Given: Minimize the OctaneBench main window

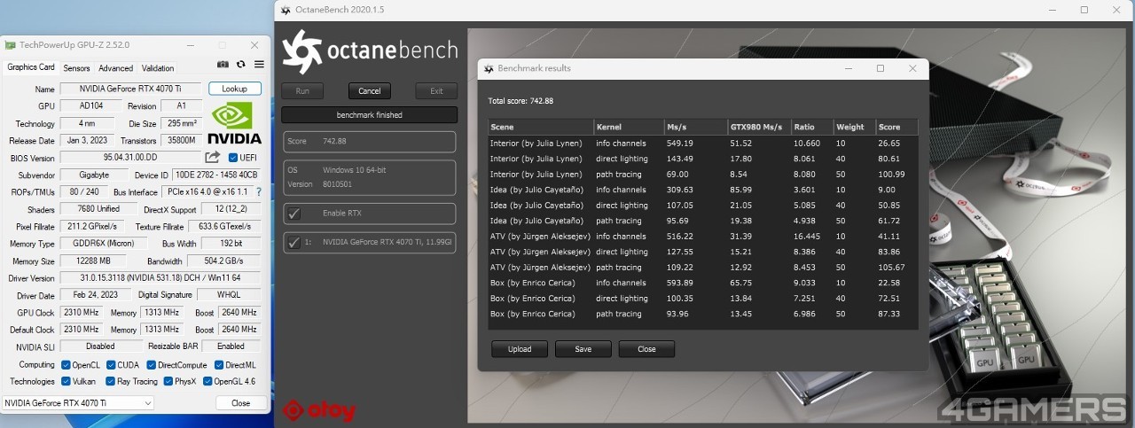Looking at the screenshot, I should click(x=1052, y=10).
